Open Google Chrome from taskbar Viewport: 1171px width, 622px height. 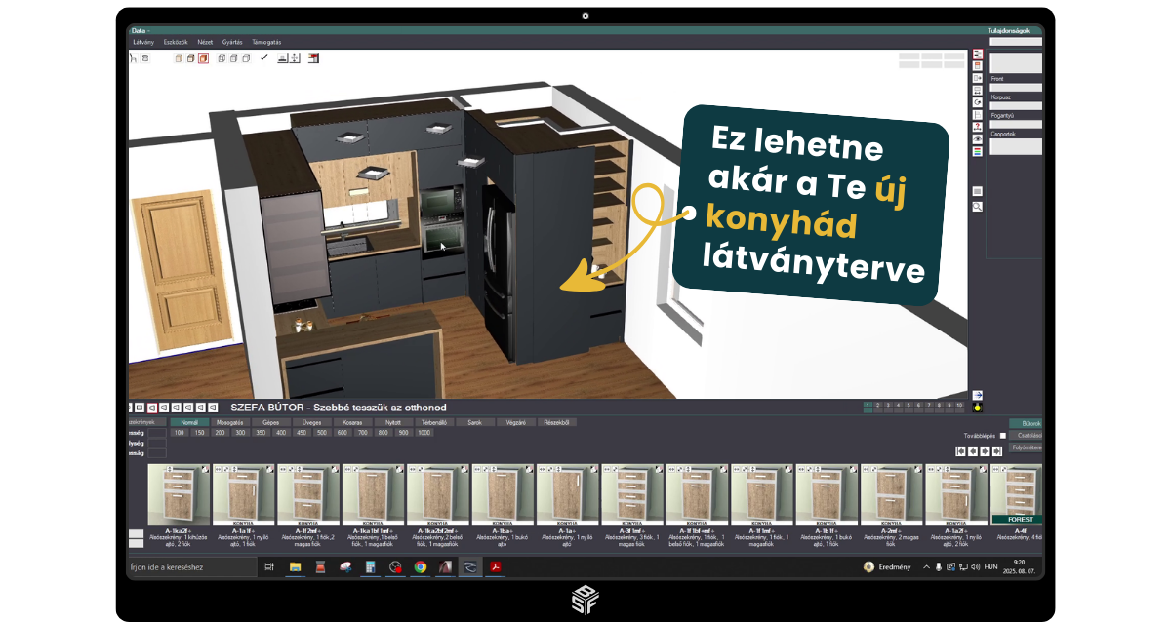(x=421, y=566)
